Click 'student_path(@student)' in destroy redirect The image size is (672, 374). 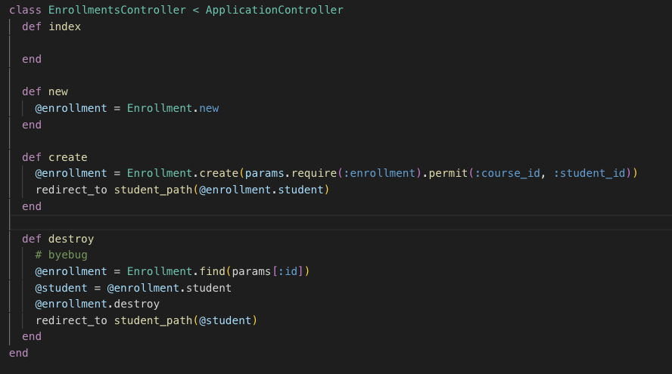[x=185, y=320]
